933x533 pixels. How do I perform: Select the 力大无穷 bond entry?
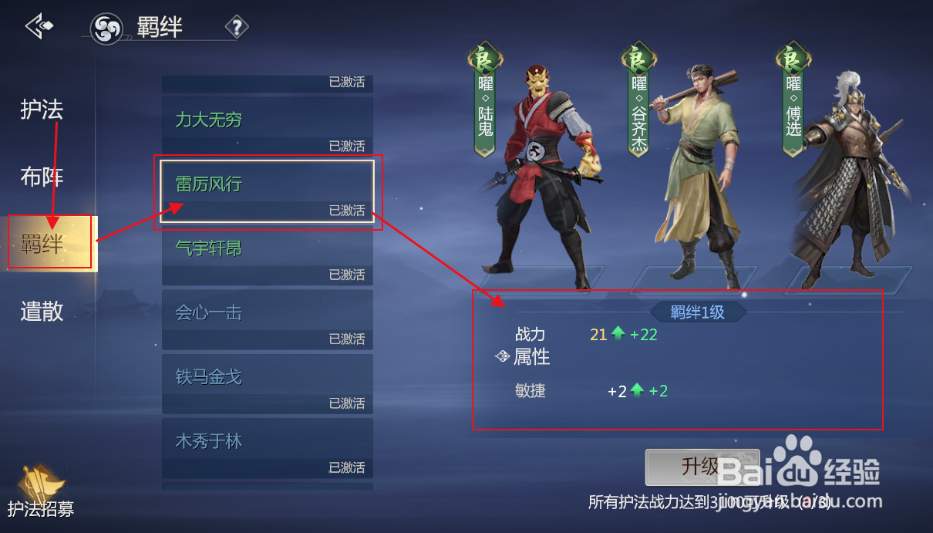[268, 125]
